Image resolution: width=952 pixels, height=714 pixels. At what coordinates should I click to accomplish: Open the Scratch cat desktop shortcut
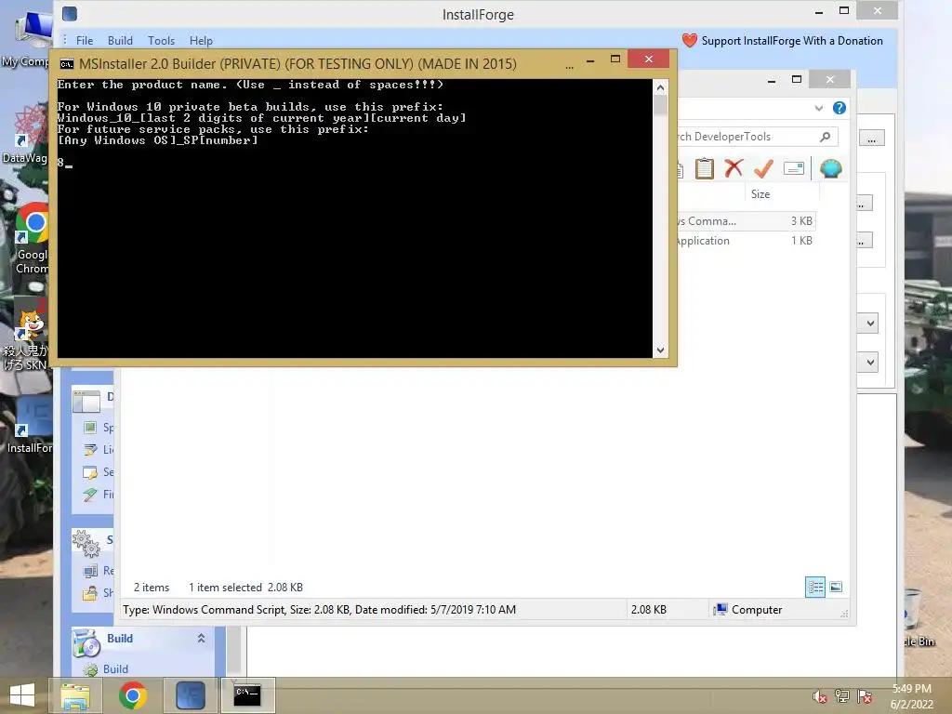click(26, 335)
